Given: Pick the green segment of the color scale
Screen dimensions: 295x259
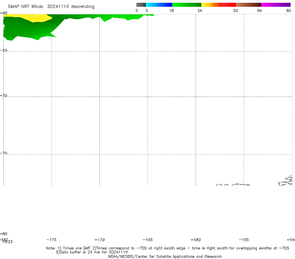Looking at the screenshot, I should [x=187, y=5].
